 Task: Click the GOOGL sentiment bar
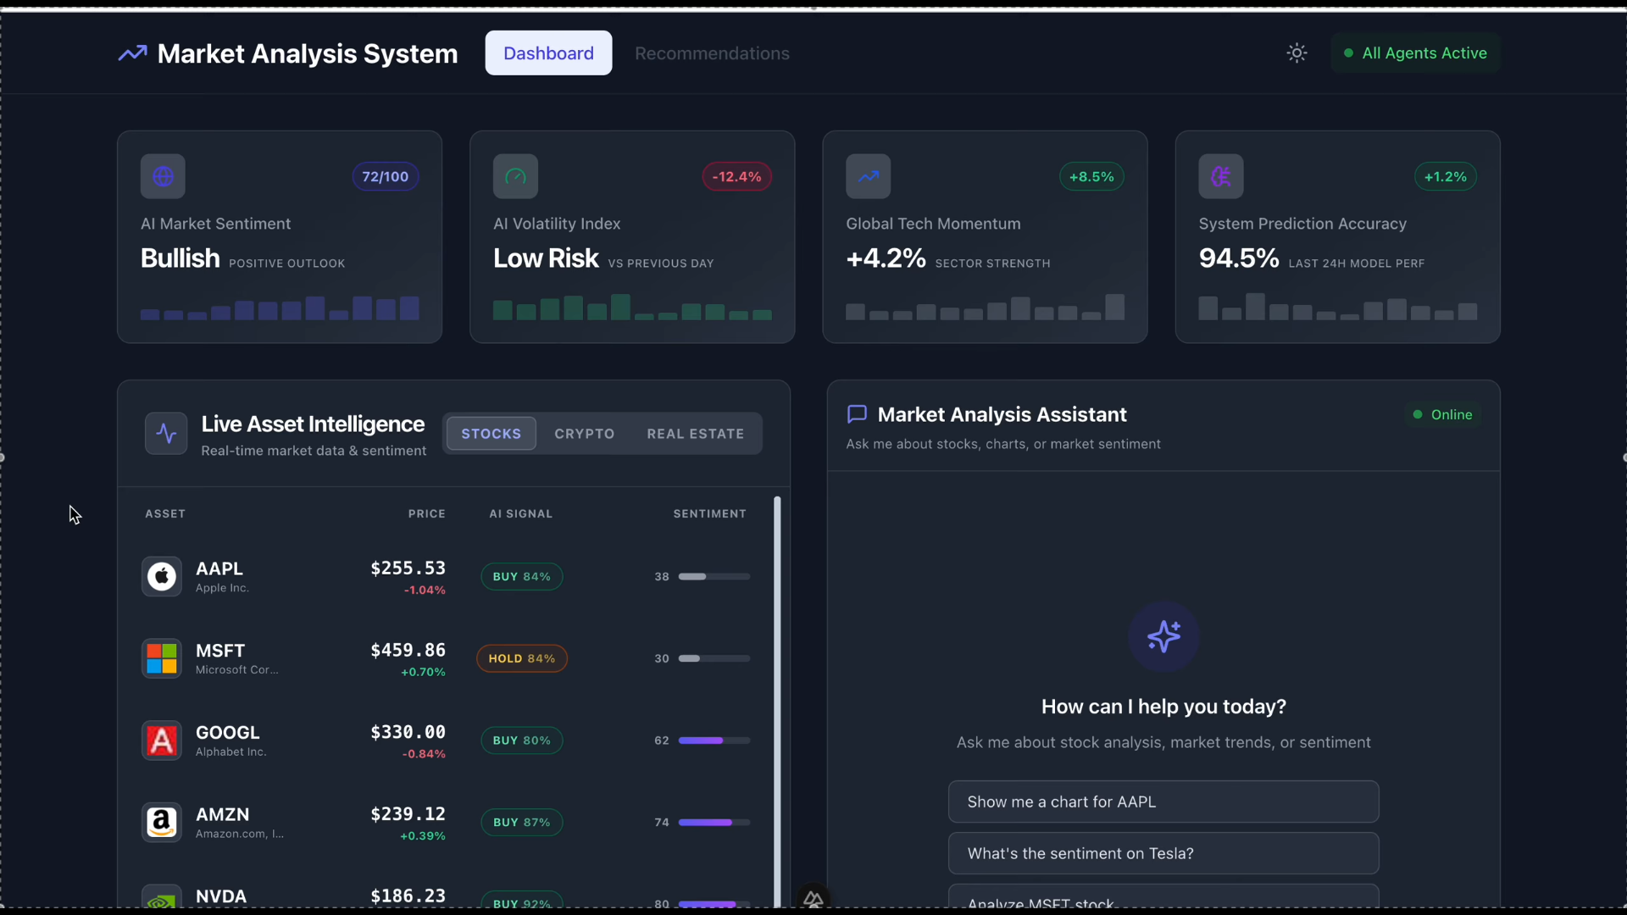714,740
